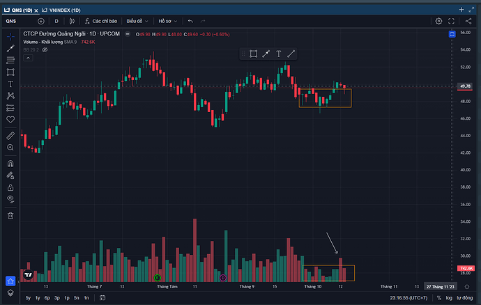The image size is (481, 305).
Task: Activate the zoom in tool
Action: click(x=10, y=148)
